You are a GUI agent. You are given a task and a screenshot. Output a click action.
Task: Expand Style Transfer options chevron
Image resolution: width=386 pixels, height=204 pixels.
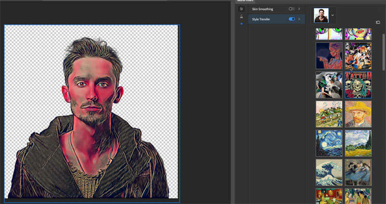coord(299,19)
